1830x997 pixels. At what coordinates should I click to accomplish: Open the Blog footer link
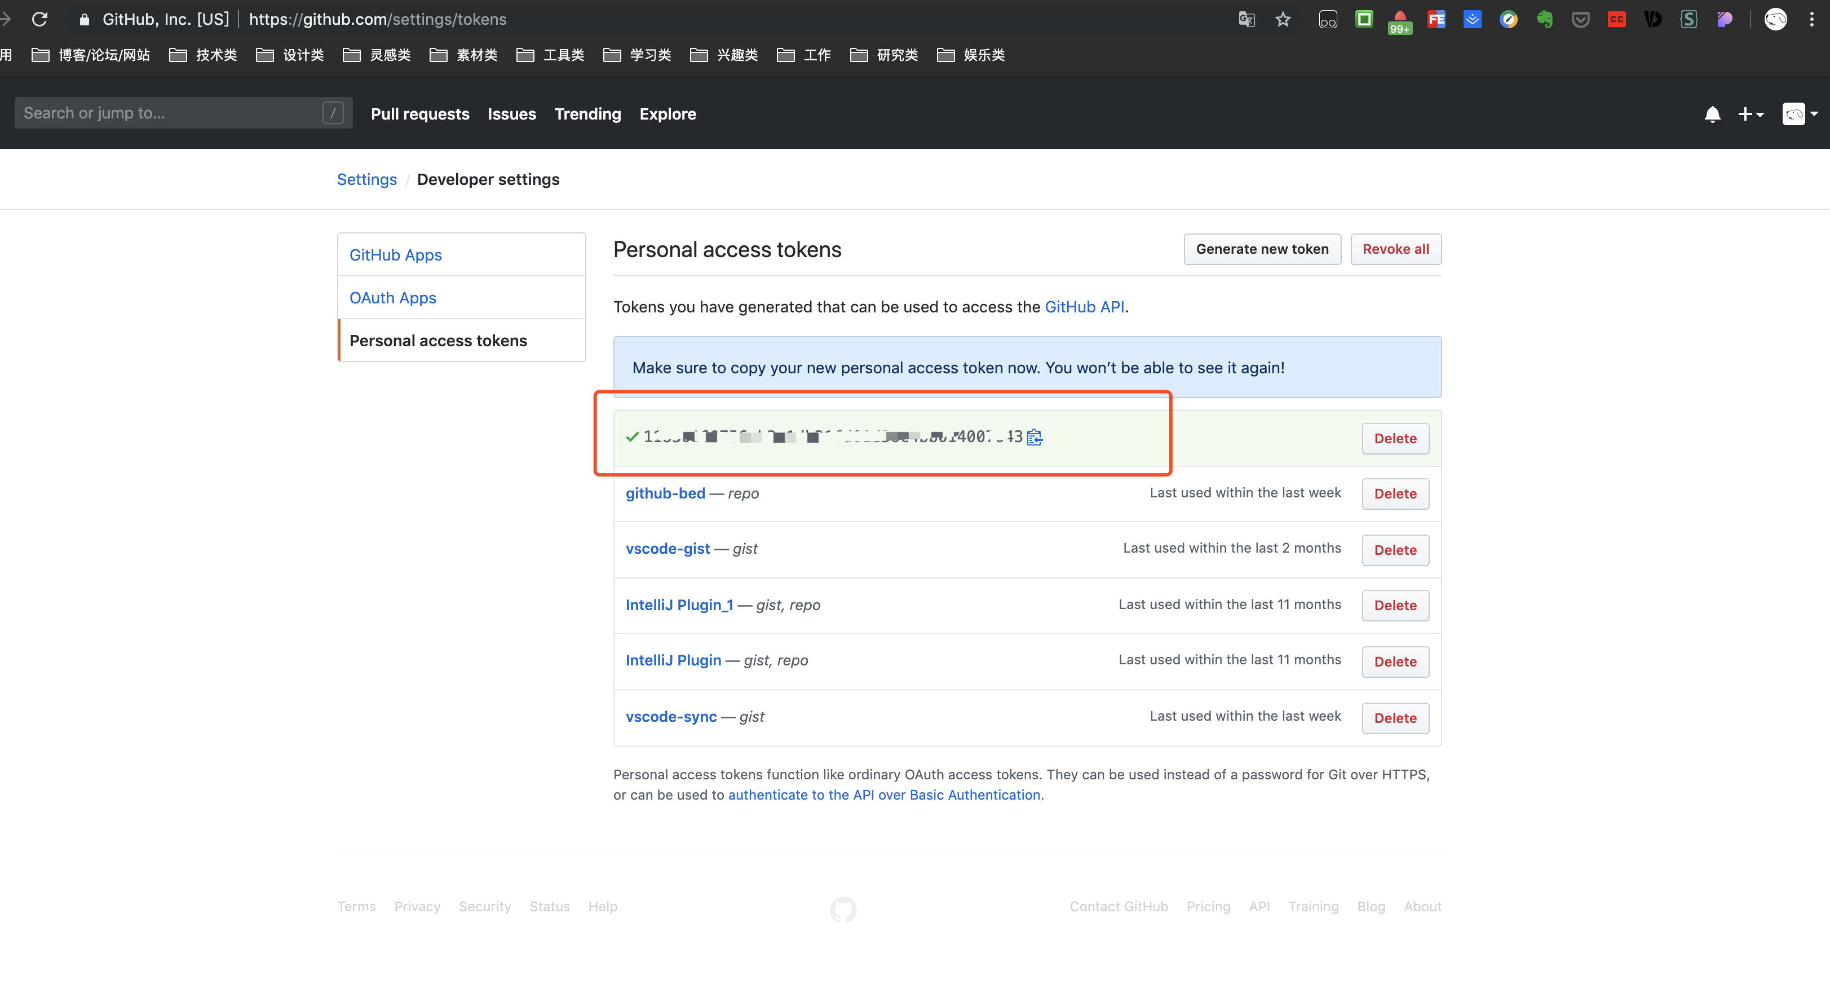(x=1371, y=906)
